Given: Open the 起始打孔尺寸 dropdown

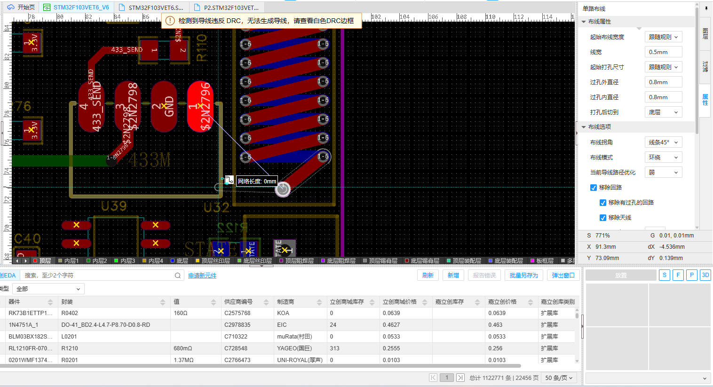Looking at the screenshot, I should coord(663,67).
